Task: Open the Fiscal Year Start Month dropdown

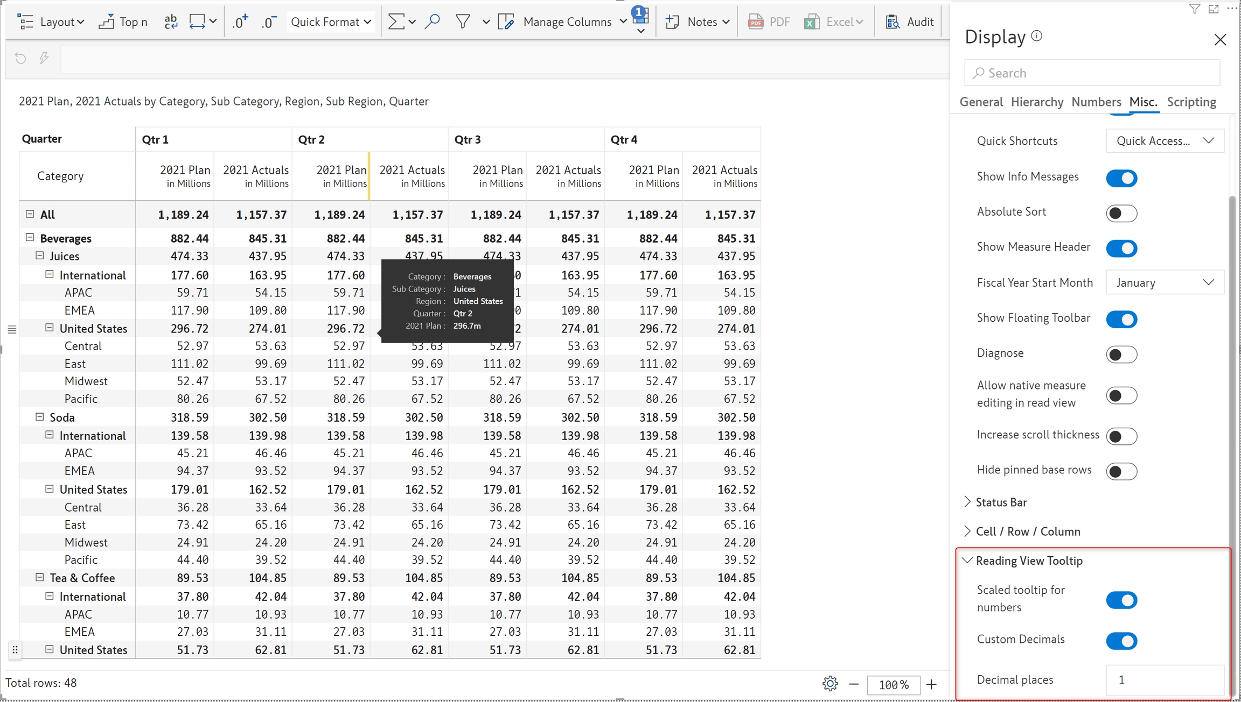Action: coord(1165,282)
